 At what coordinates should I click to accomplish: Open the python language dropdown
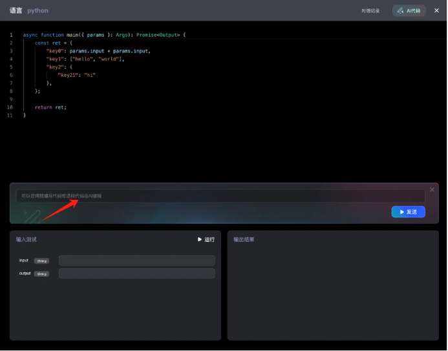pyautogui.click(x=37, y=10)
